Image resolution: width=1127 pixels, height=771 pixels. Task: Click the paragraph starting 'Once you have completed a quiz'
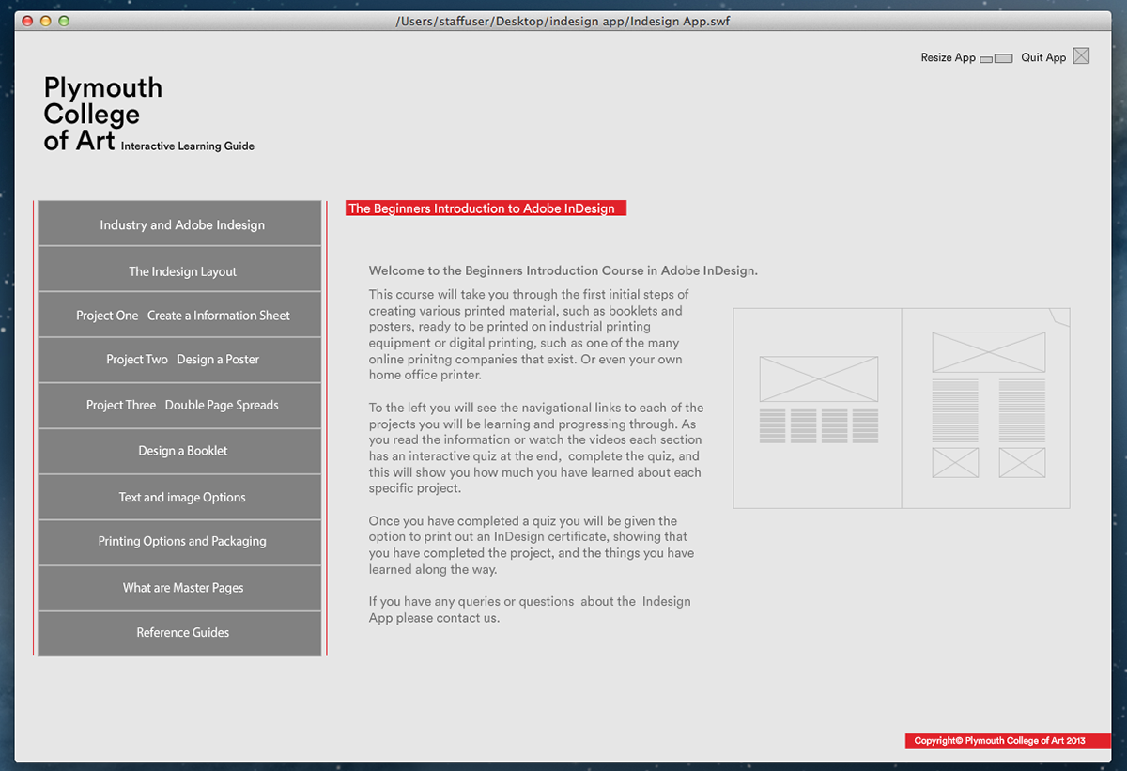[x=532, y=545]
